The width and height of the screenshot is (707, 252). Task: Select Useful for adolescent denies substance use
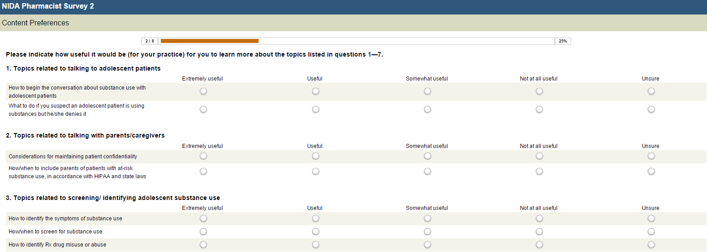[316, 109]
